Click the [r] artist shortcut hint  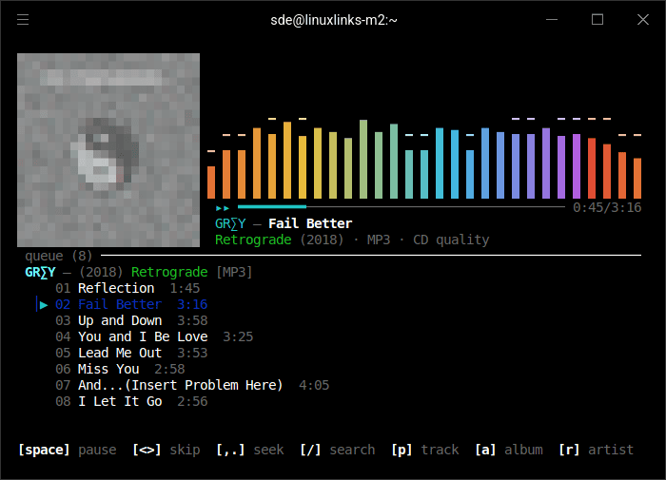click(597, 450)
